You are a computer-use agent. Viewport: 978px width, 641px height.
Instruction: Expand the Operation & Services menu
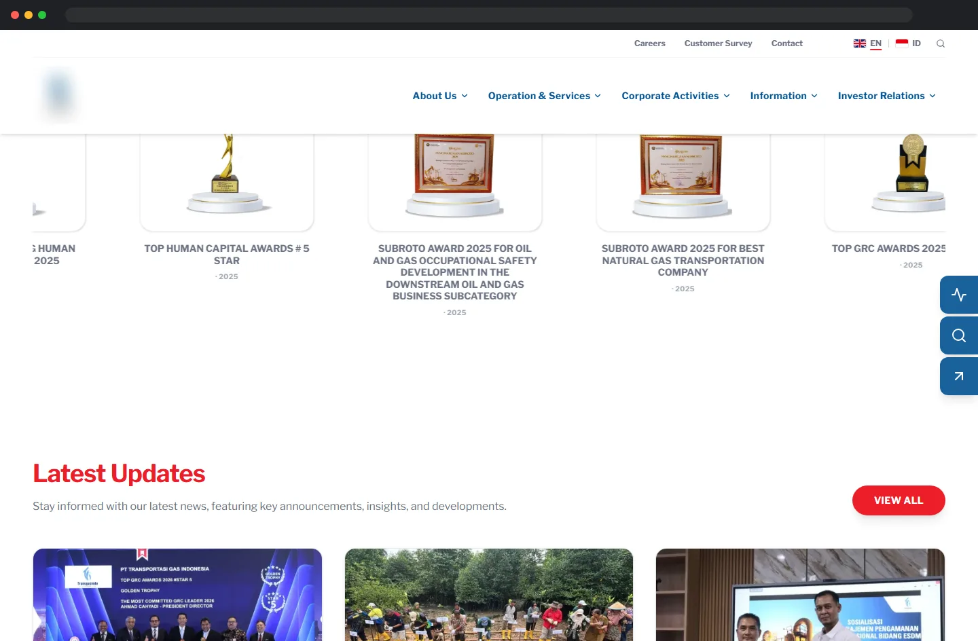(545, 96)
